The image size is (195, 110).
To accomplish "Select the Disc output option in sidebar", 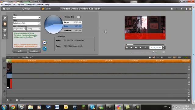I will [x=5, y=18].
